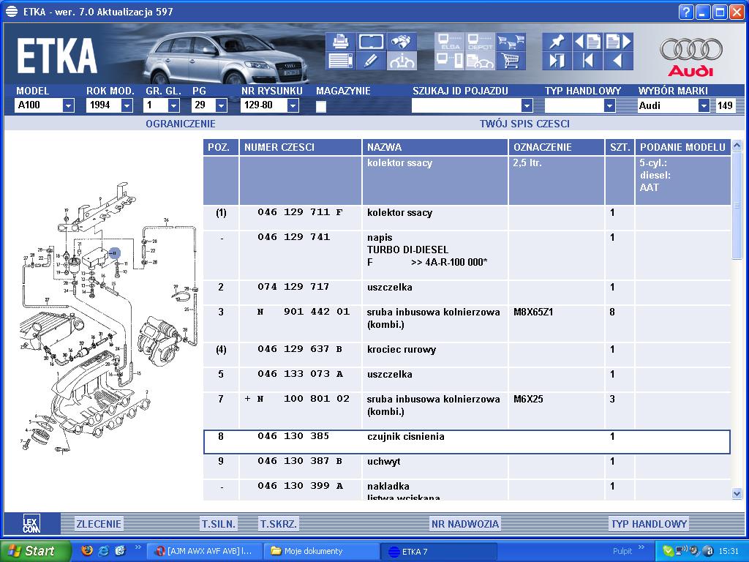Click the help question mark button
This screenshot has width=749, height=562.
coord(685,12)
